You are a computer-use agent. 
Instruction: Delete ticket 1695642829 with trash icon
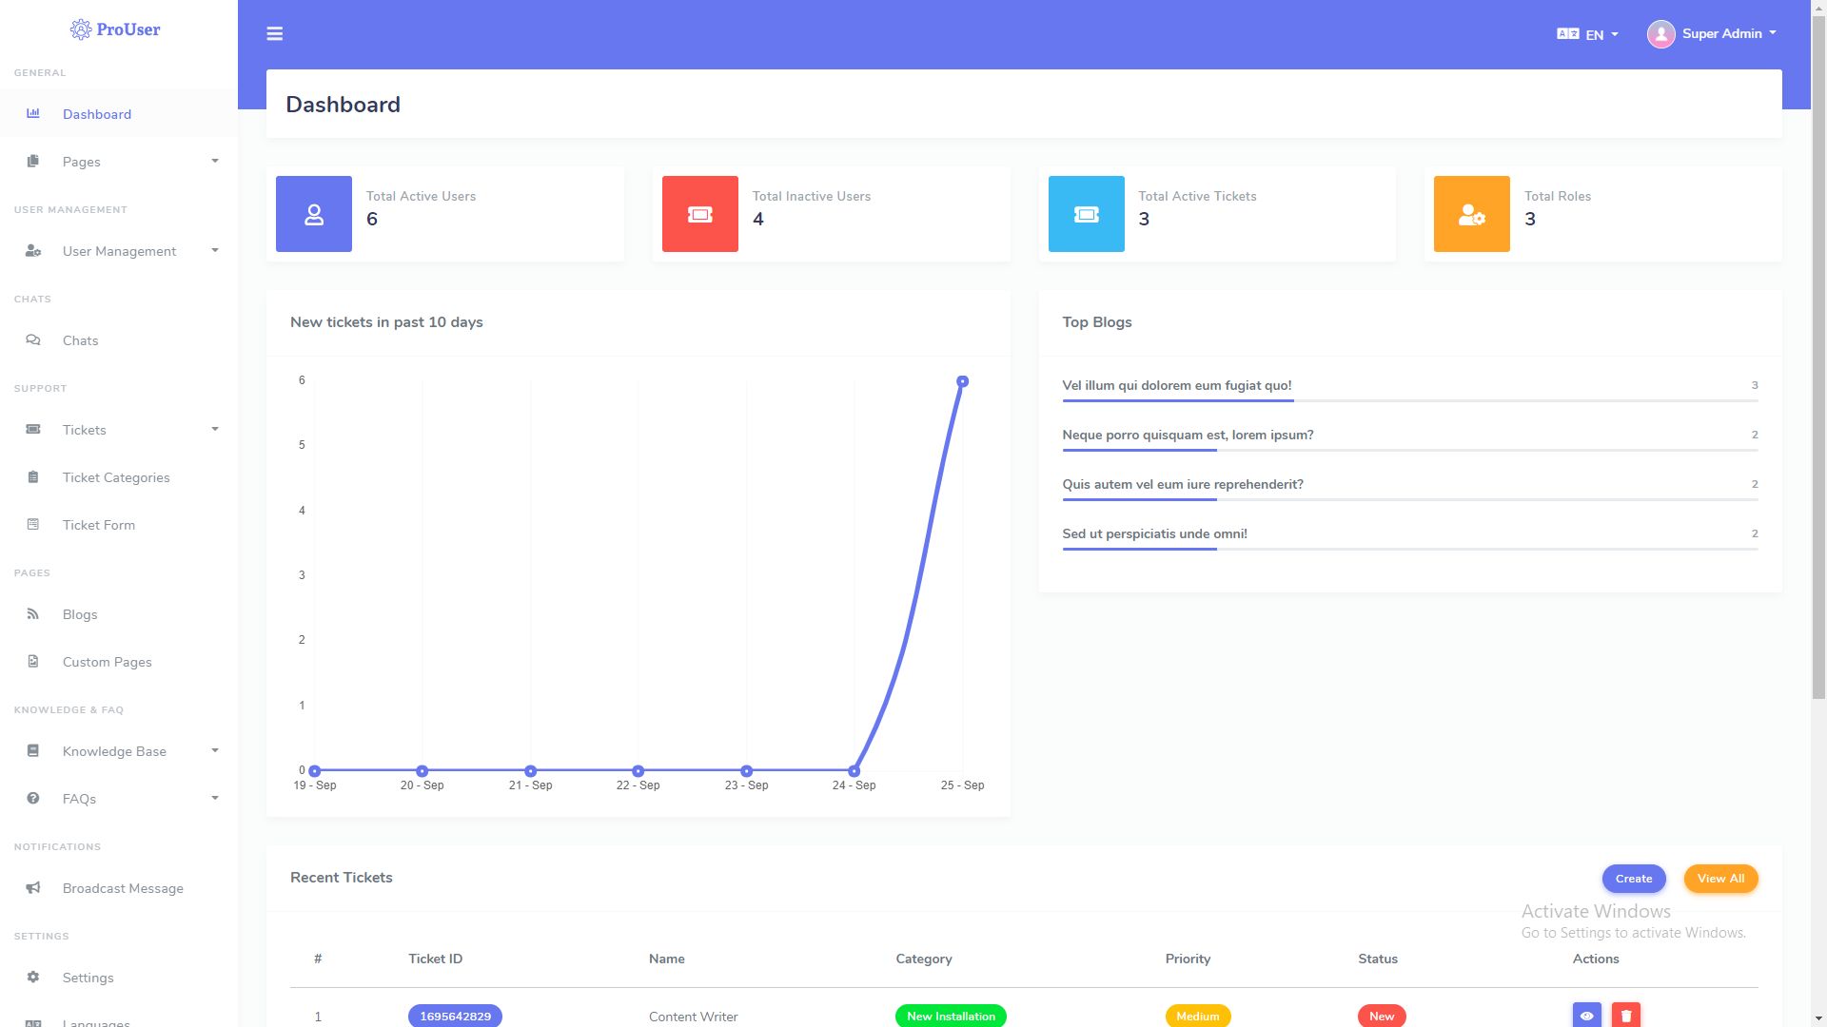pyautogui.click(x=1626, y=1016)
